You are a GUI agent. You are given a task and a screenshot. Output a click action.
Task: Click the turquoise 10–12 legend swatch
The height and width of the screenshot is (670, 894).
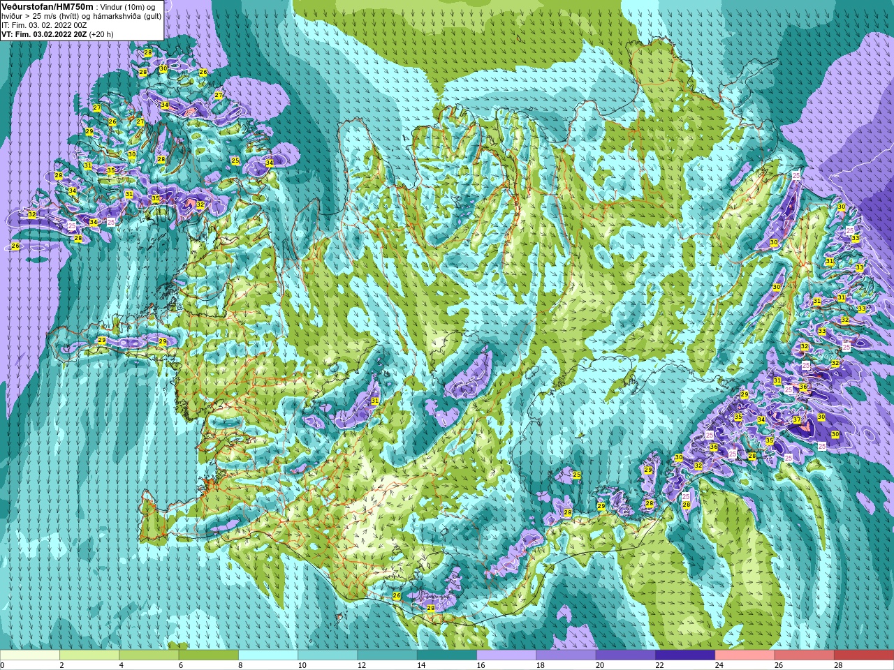[328, 655]
